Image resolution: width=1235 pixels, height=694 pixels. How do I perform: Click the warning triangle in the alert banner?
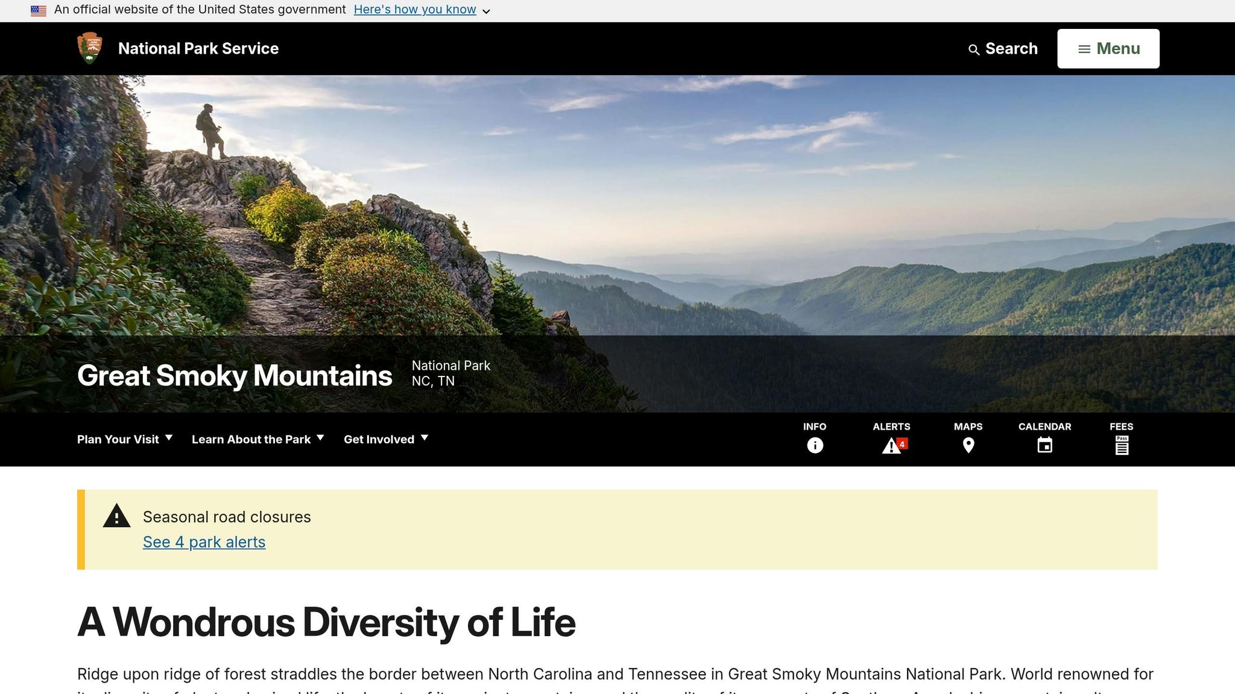coord(117,516)
